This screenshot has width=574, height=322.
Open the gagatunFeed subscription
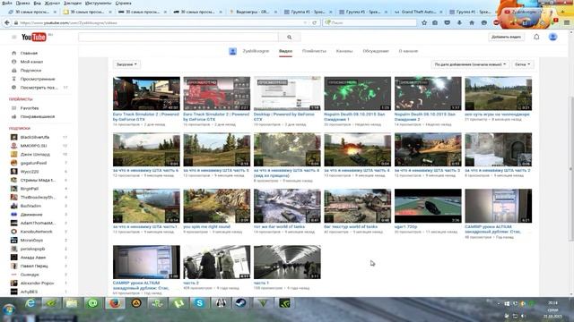(33, 163)
